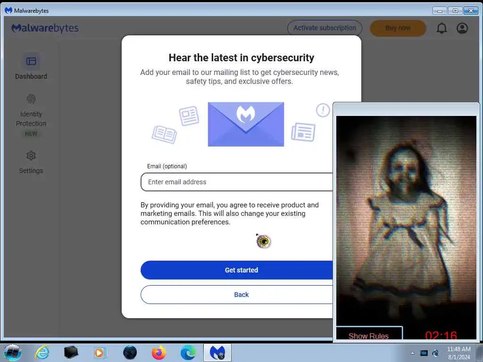Click the Malwarebytes title bar icon
The height and width of the screenshot is (362, 483).
pos(8,10)
